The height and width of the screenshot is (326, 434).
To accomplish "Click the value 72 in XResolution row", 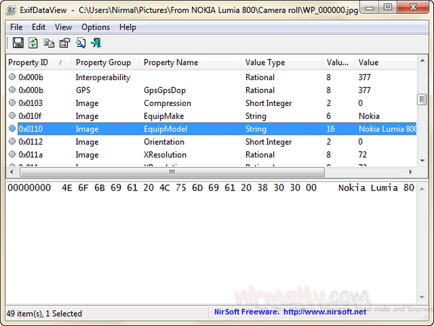I will 362,154.
